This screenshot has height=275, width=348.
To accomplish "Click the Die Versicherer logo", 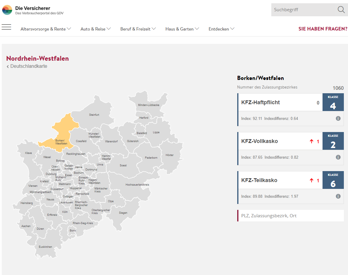I will pos(7,10).
